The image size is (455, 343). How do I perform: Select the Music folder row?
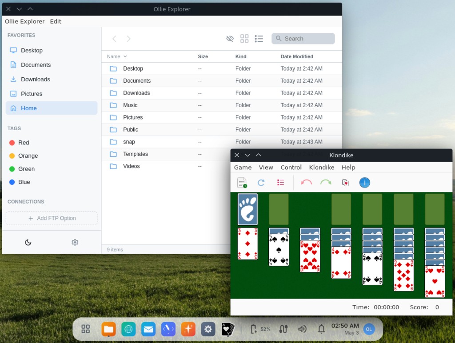[222, 105]
